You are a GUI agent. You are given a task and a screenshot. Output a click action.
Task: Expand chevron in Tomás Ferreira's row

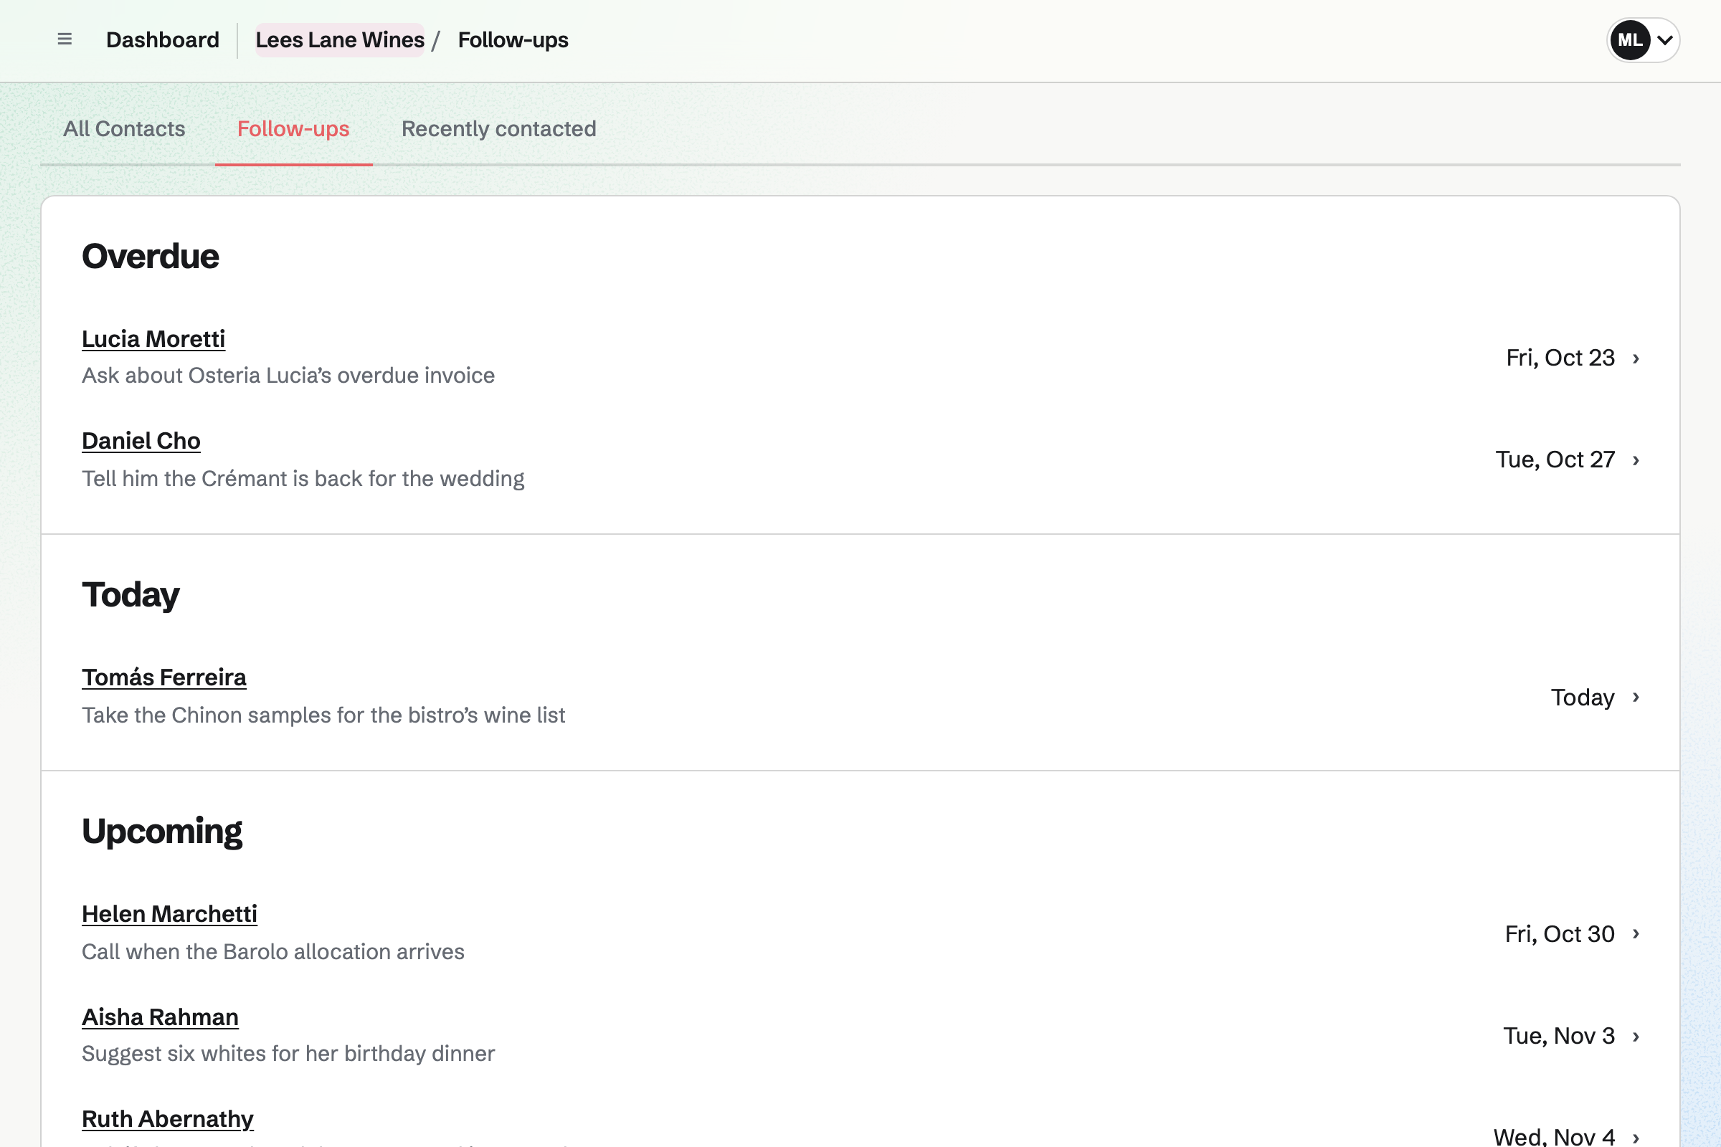coord(1636,697)
